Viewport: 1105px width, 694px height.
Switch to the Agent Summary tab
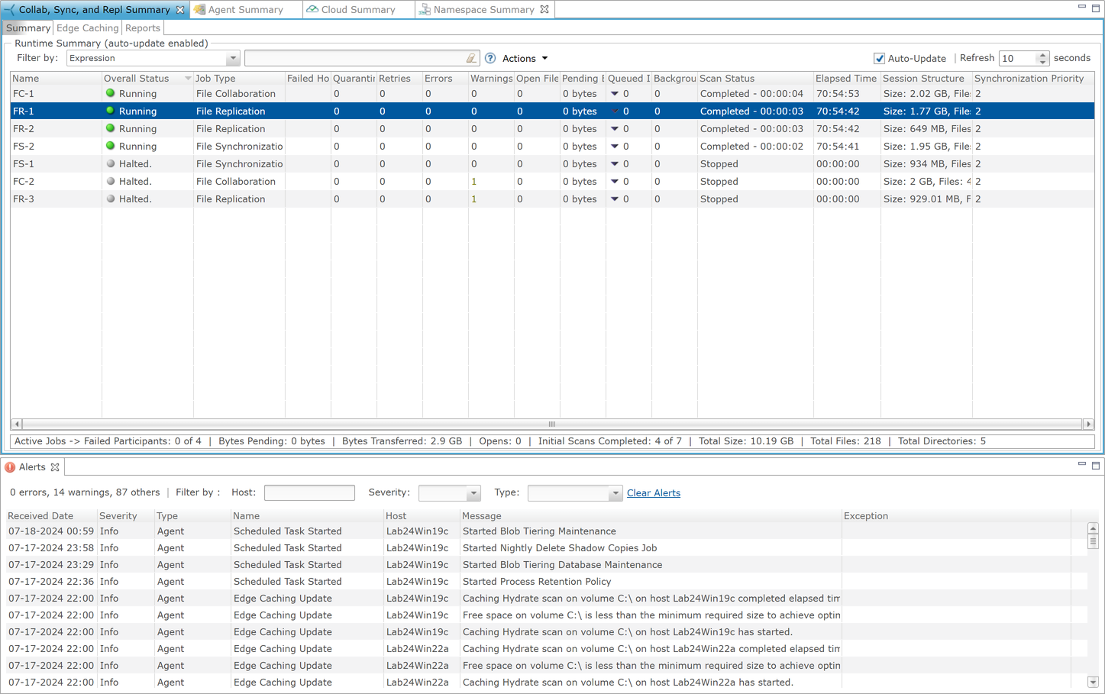click(244, 10)
